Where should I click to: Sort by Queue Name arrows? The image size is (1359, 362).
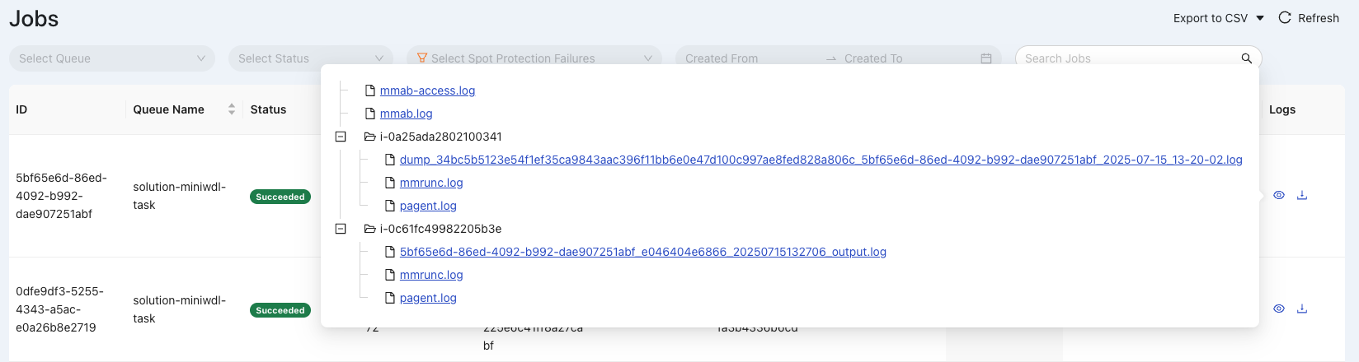pos(232,109)
